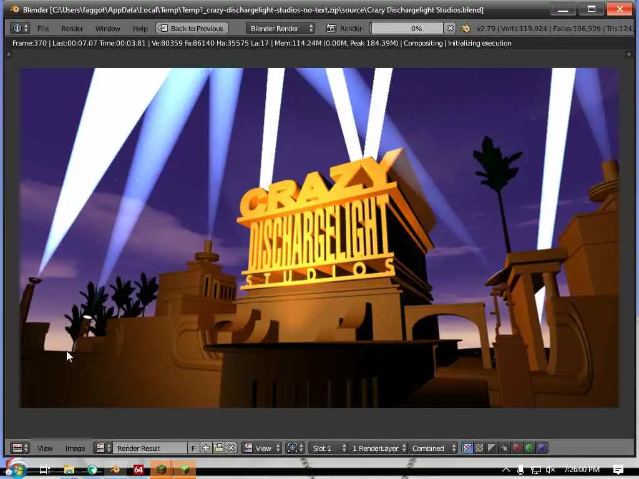Open the Blender Render engine dropdown
639x479 pixels.
click(x=281, y=28)
